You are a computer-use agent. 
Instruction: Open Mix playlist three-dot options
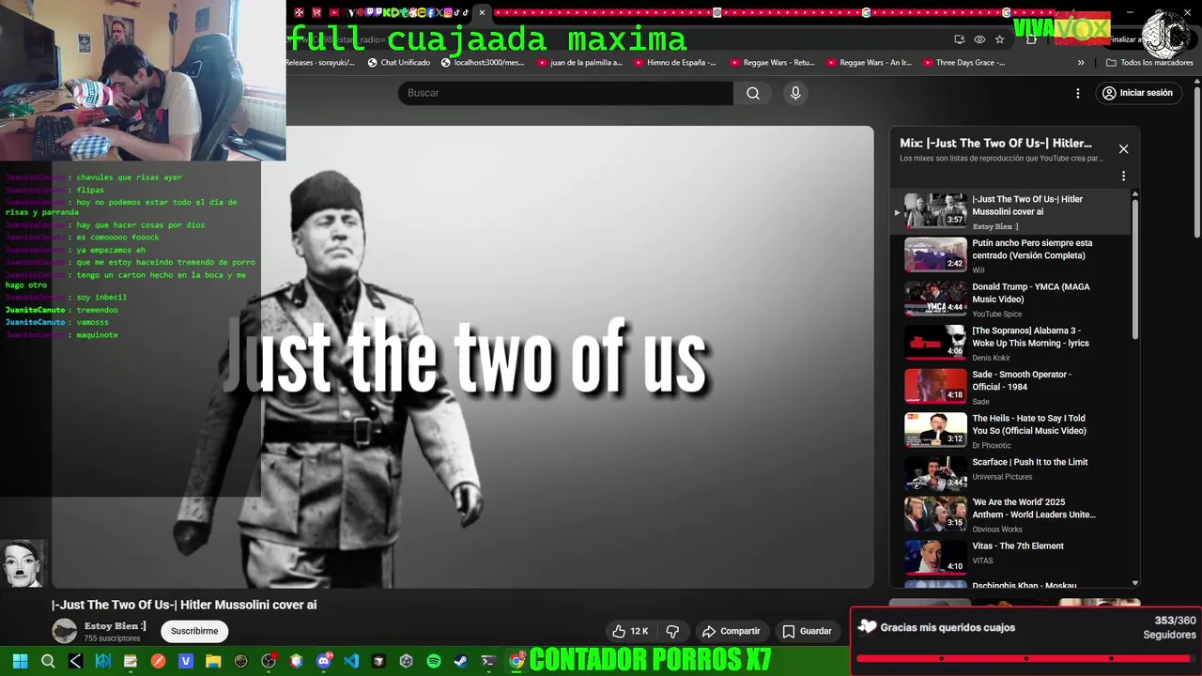1123,176
